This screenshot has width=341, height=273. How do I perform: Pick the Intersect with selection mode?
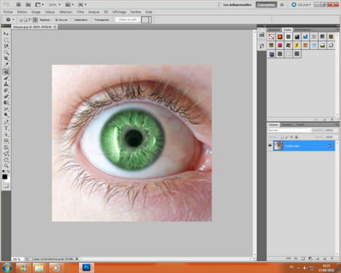[x=35, y=20]
